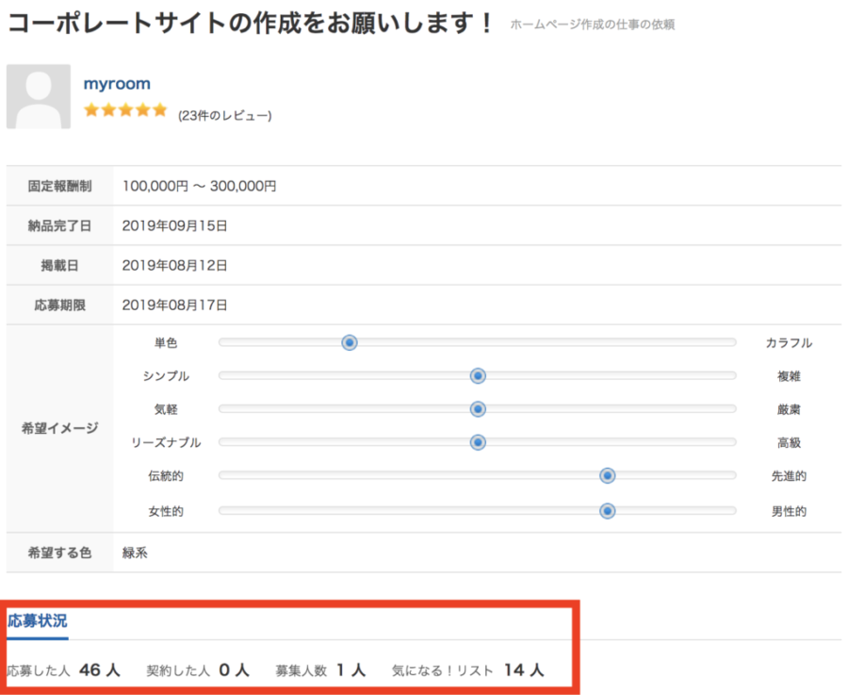This screenshot has height=695, width=848.
Task: Click the 希望する色 row label
Action: click(60, 553)
